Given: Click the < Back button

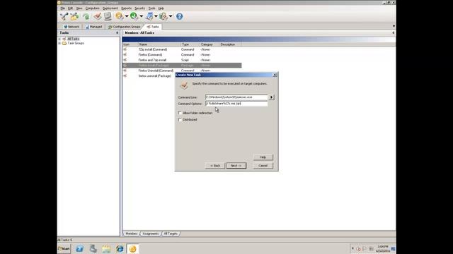Looking at the screenshot, I should [x=215, y=166].
